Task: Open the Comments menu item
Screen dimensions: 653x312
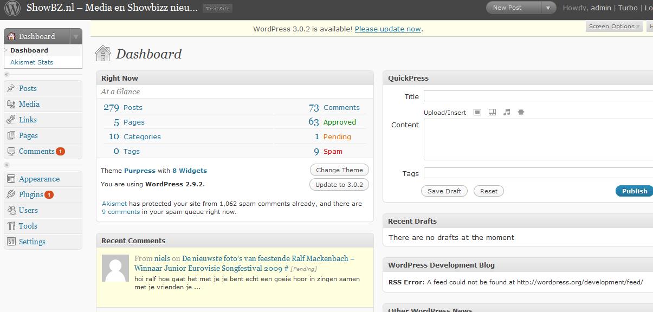Action: click(36, 151)
